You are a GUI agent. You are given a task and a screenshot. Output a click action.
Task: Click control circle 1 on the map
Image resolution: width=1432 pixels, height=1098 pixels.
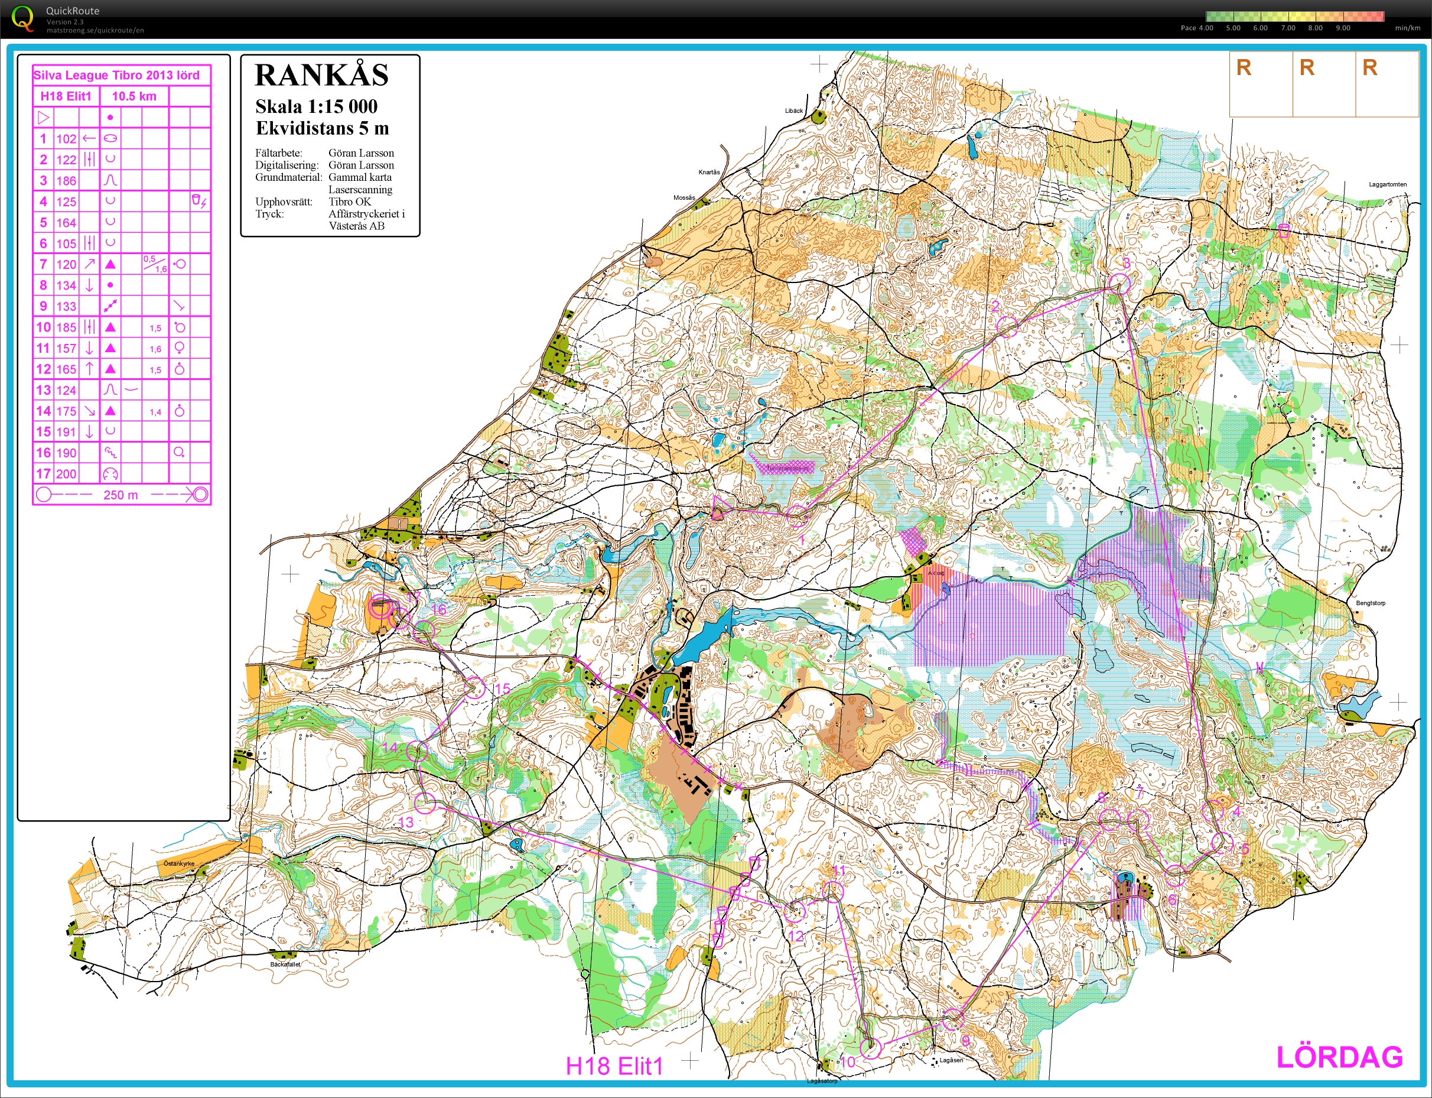click(x=796, y=516)
